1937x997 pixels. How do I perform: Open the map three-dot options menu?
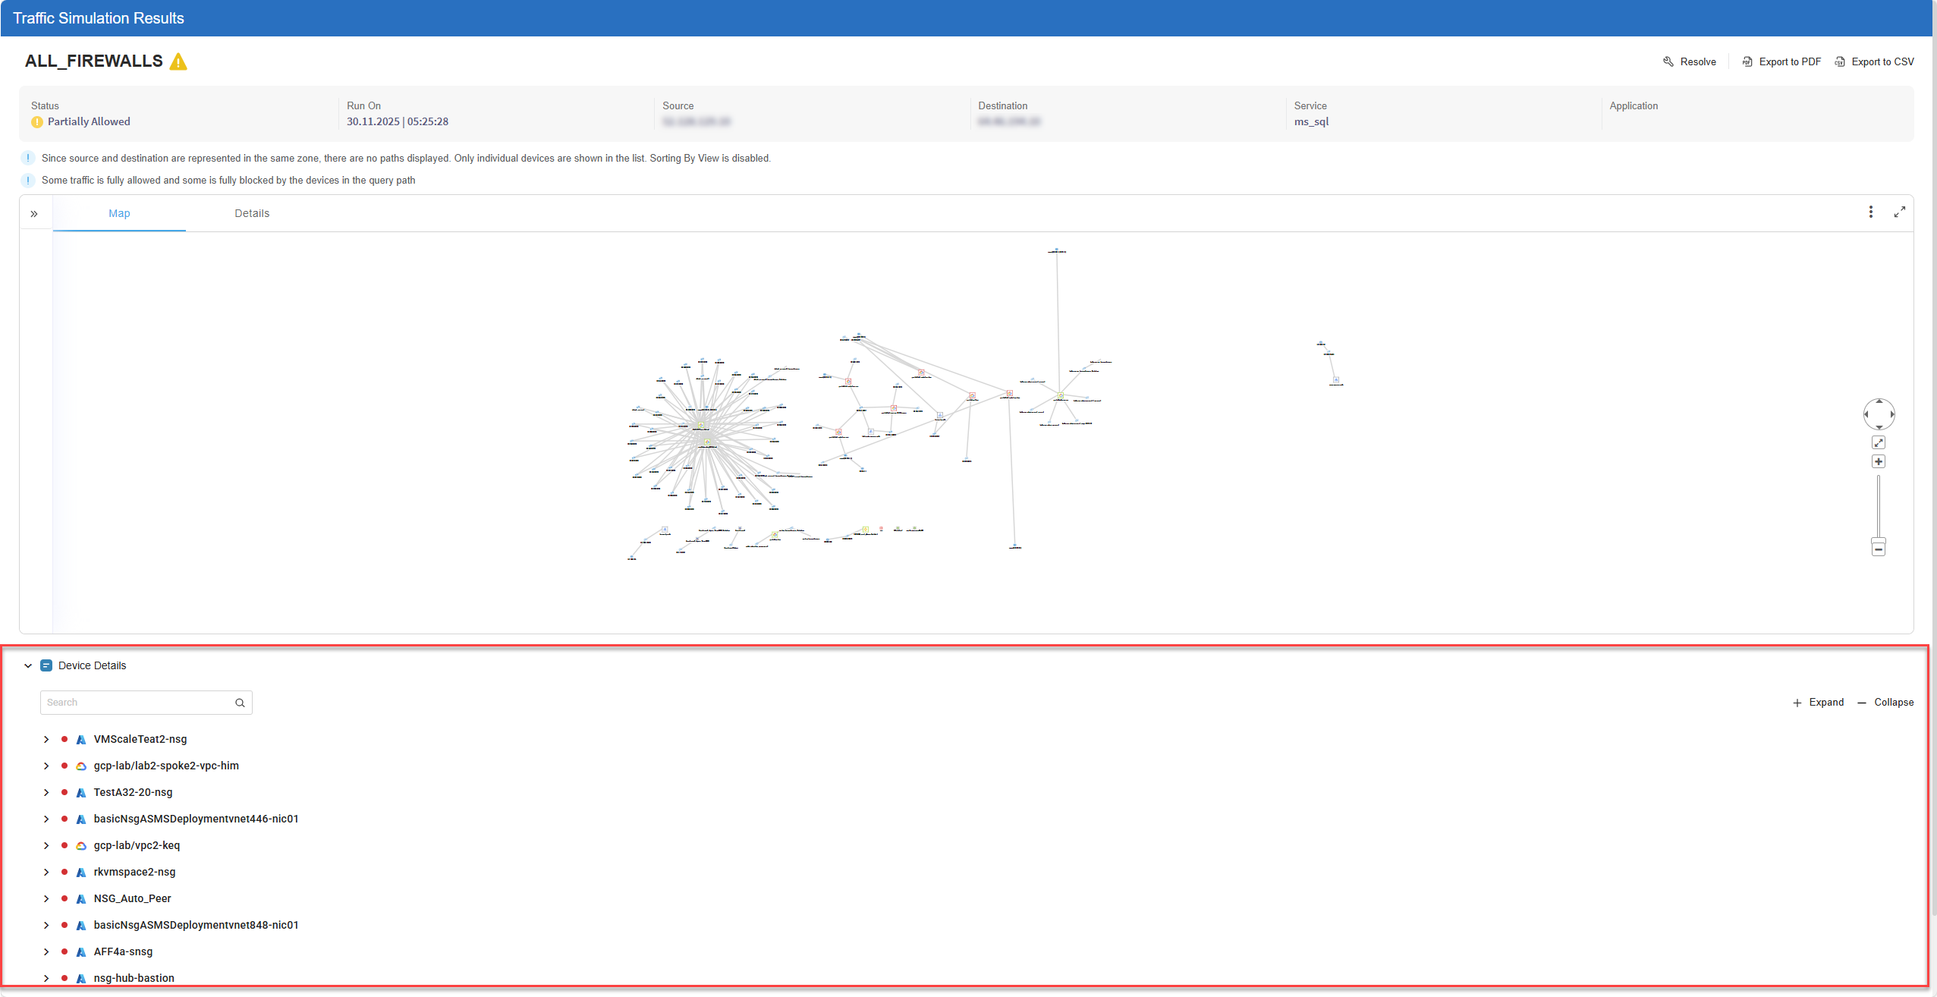pyautogui.click(x=1870, y=212)
